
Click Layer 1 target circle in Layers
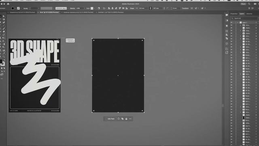(256, 23)
